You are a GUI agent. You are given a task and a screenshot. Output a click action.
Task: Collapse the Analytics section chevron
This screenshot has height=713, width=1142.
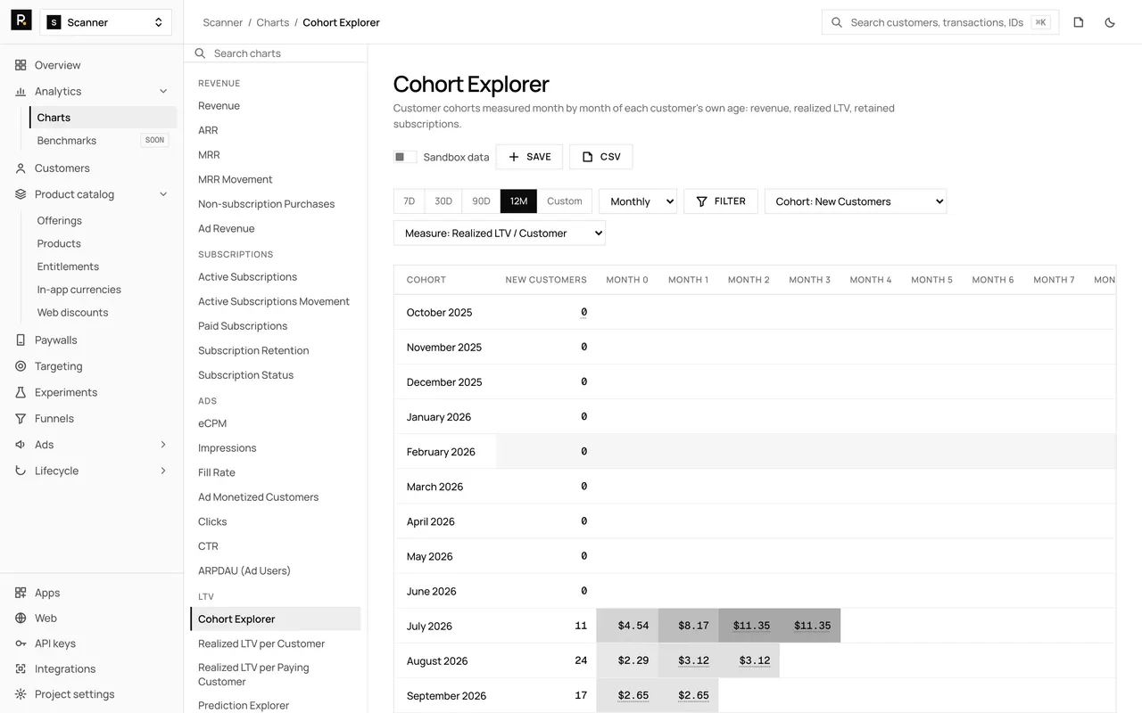click(163, 92)
